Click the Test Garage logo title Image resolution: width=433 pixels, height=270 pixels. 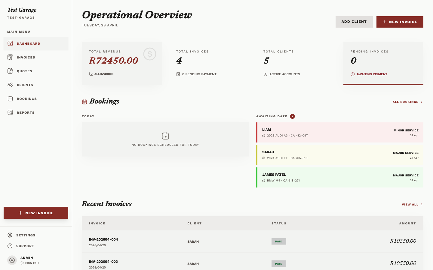tap(22, 10)
